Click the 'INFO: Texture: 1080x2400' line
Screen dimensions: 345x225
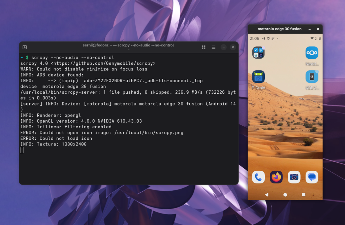tap(54, 144)
